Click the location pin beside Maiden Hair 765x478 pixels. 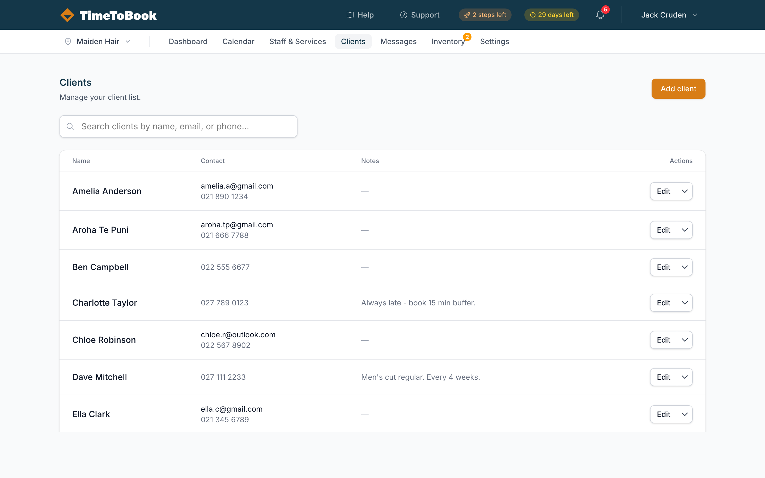click(x=68, y=41)
